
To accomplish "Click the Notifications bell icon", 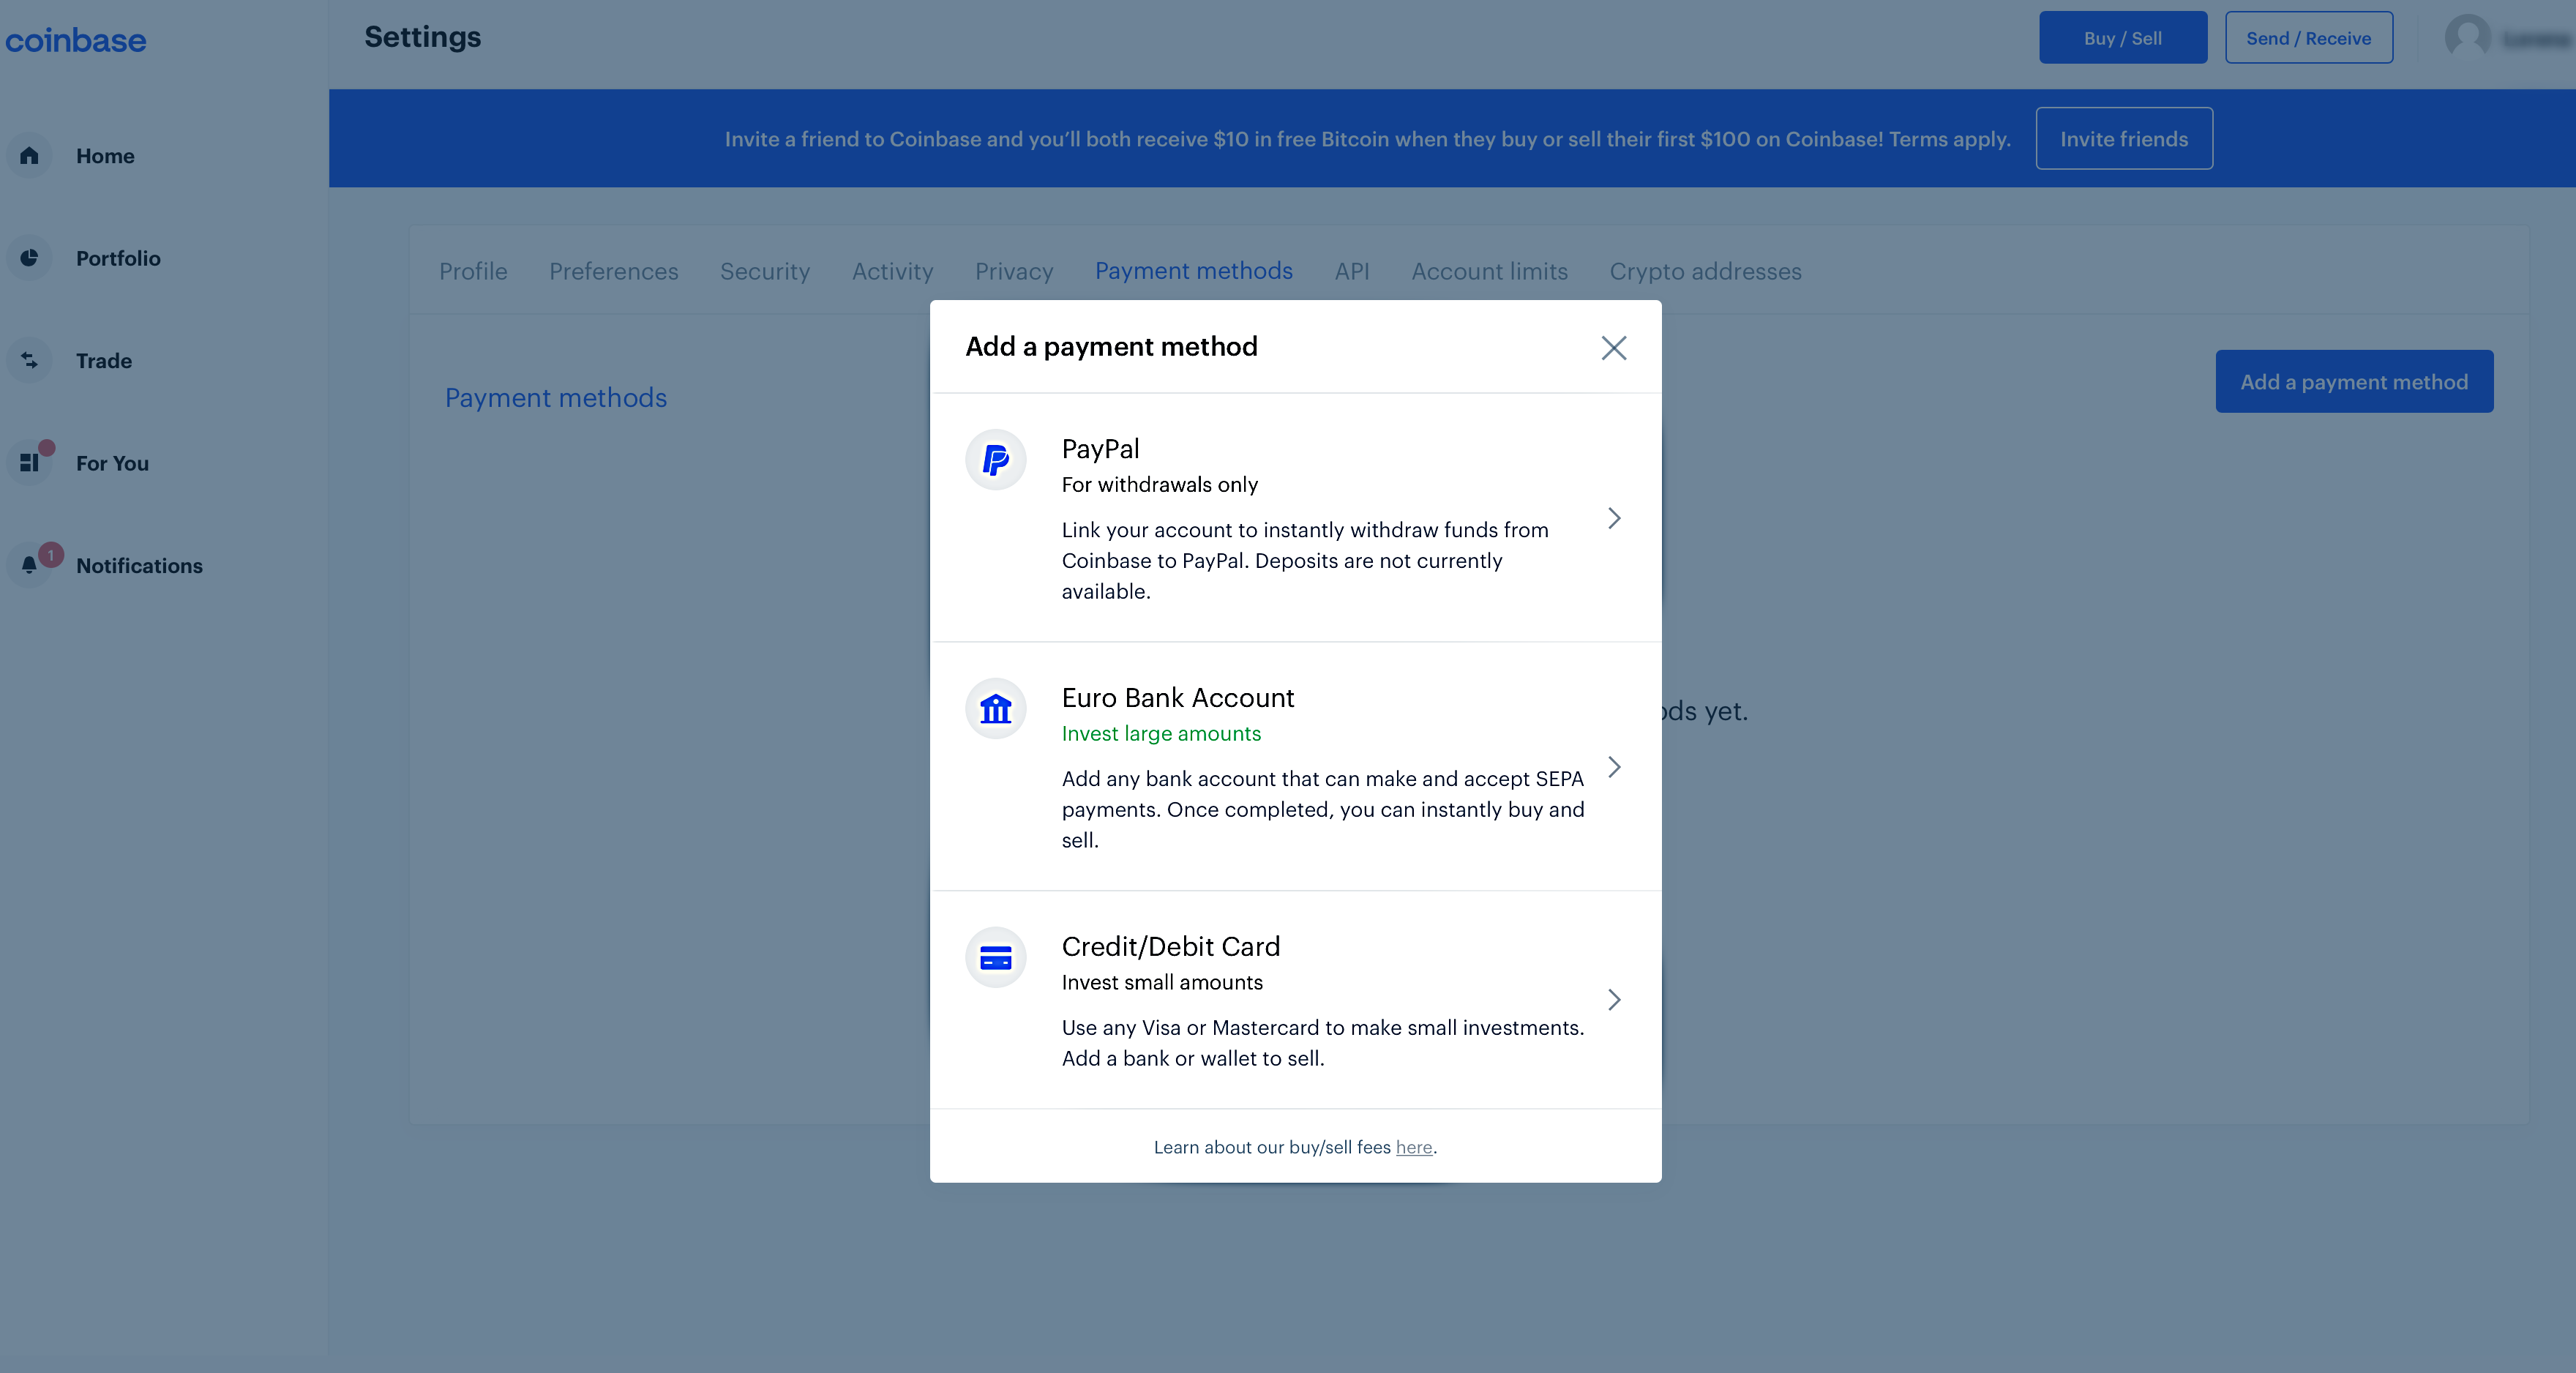I will pyautogui.click(x=29, y=566).
